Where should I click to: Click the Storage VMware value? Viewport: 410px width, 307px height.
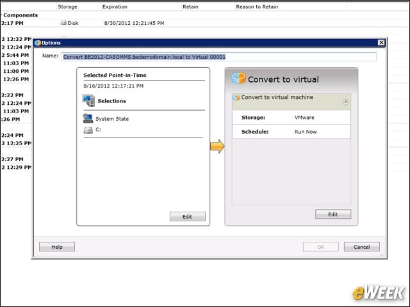(x=304, y=118)
